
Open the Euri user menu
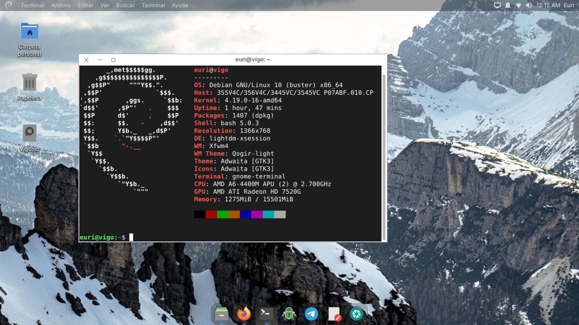pyautogui.click(x=569, y=5)
